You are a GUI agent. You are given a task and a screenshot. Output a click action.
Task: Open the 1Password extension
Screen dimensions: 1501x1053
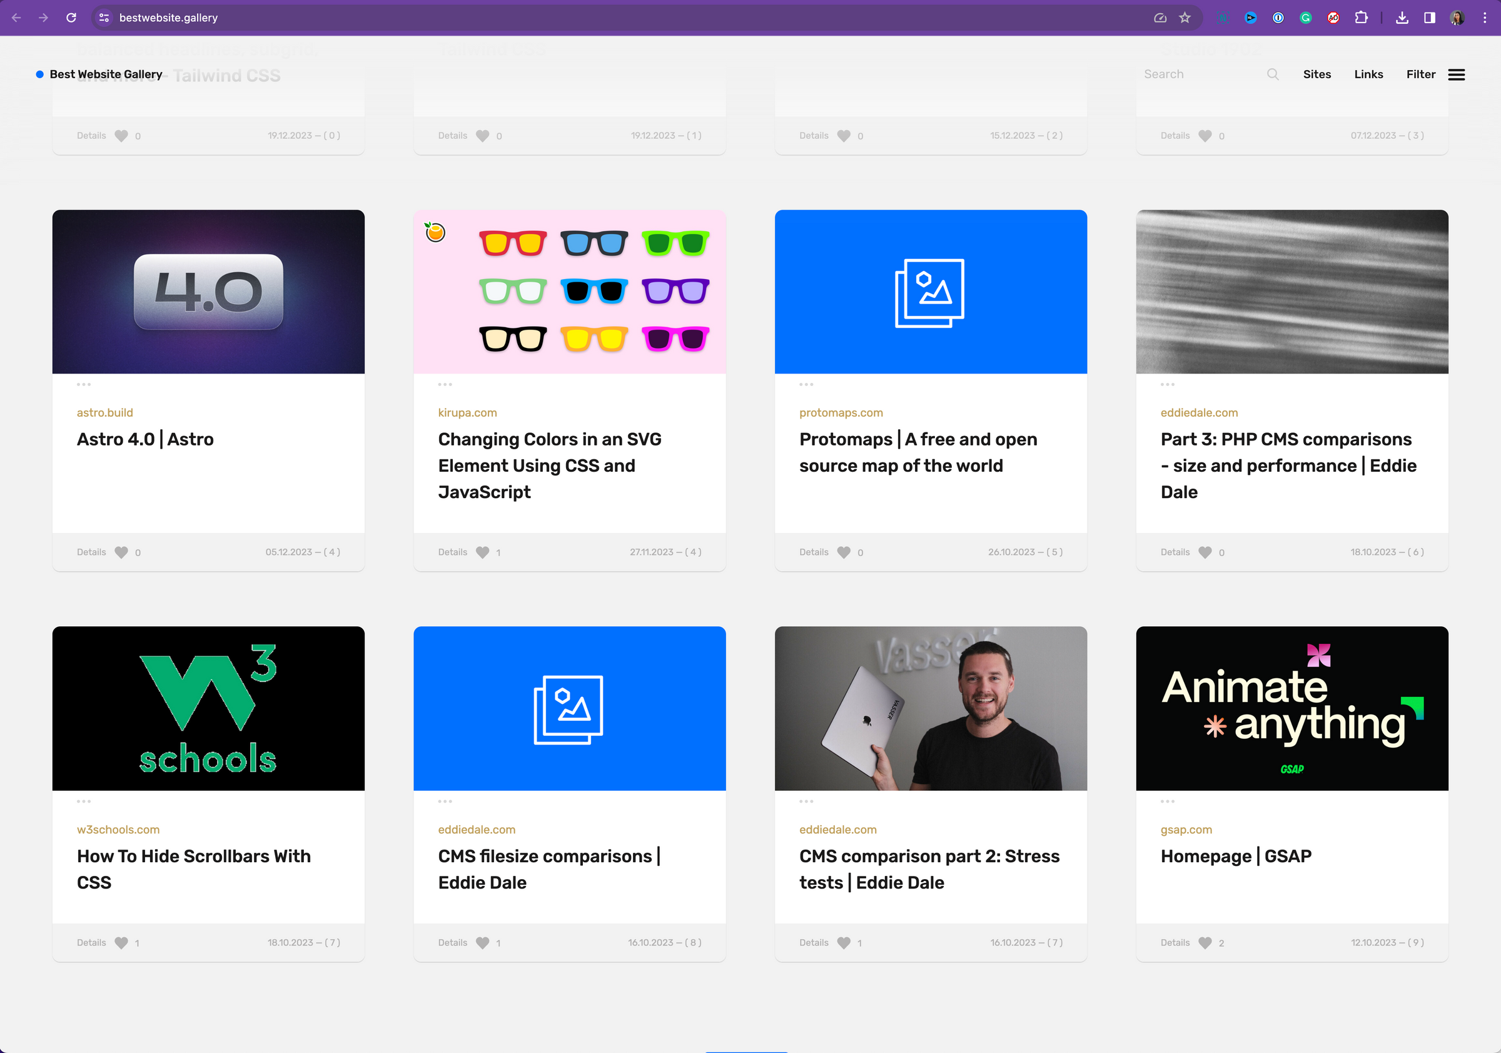[x=1278, y=18]
